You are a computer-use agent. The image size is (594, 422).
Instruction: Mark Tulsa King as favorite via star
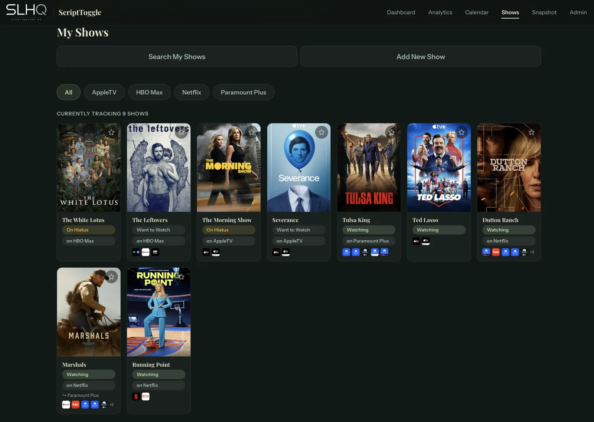click(x=391, y=132)
